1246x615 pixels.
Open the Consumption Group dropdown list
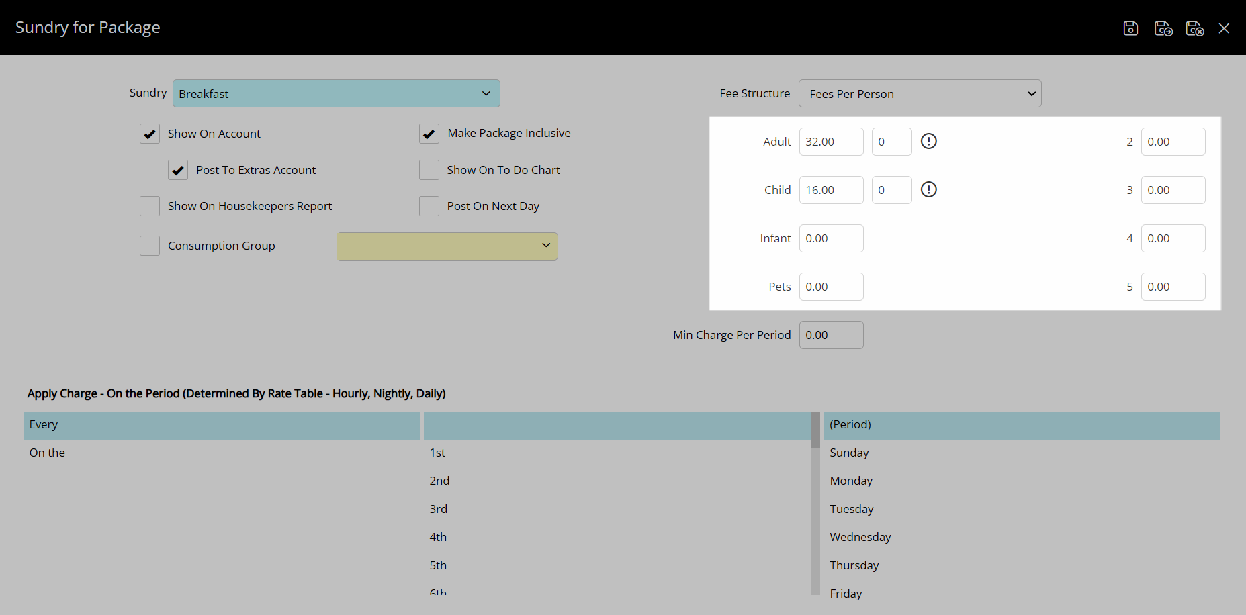tap(447, 246)
